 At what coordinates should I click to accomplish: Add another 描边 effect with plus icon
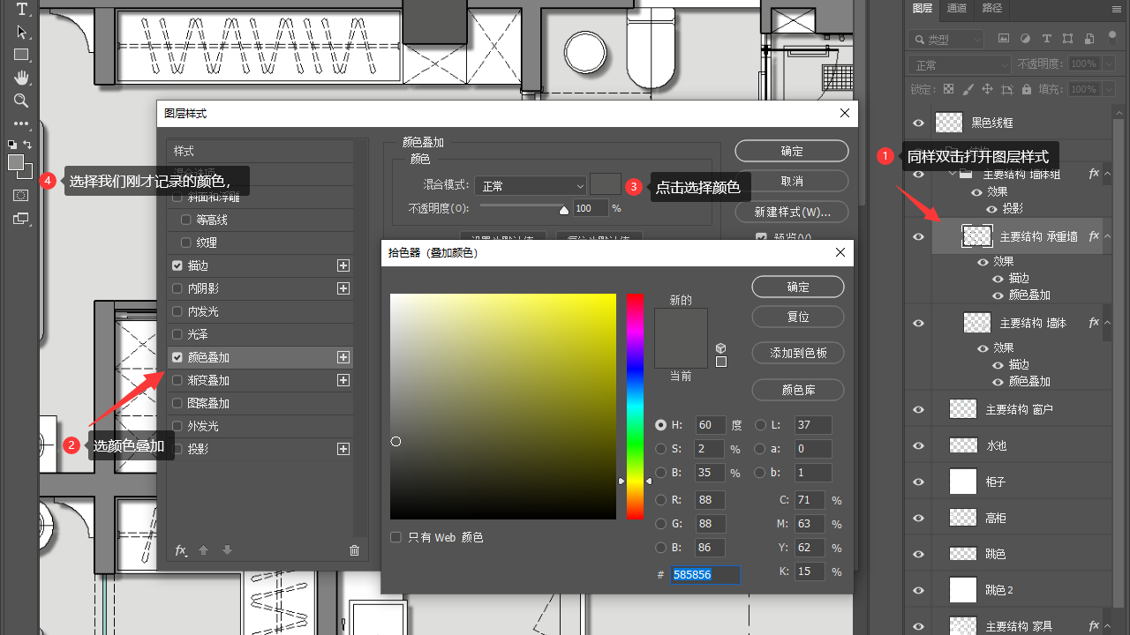pyautogui.click(x=343, y=265)
